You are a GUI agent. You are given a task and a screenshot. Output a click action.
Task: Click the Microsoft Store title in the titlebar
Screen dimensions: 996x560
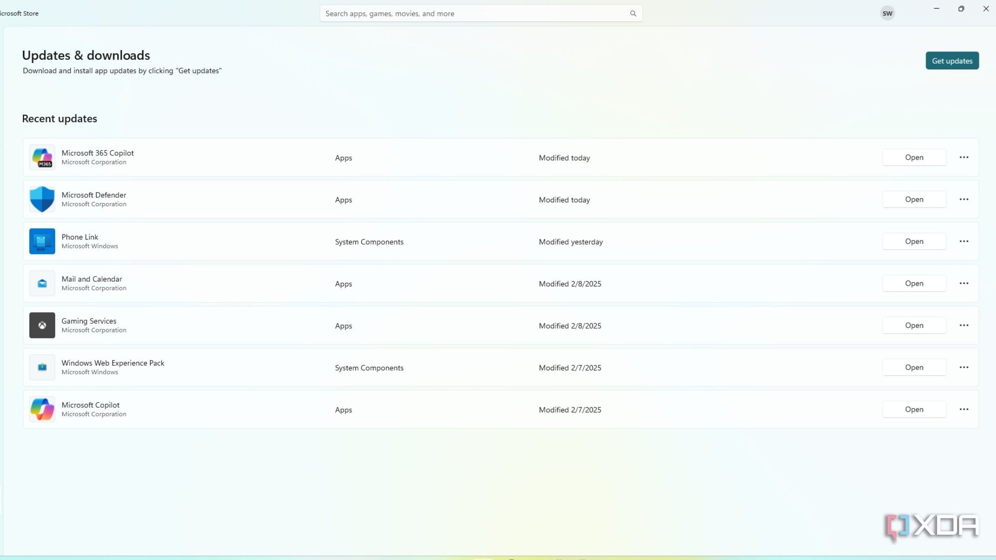point(19,13)
